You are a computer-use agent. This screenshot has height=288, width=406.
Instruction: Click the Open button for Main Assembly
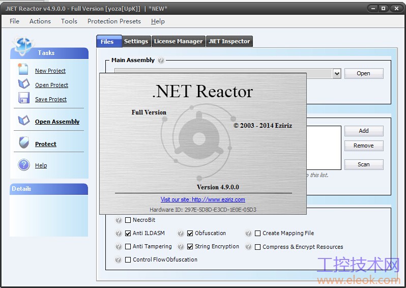pyautogui.click(x=364, y=74)
